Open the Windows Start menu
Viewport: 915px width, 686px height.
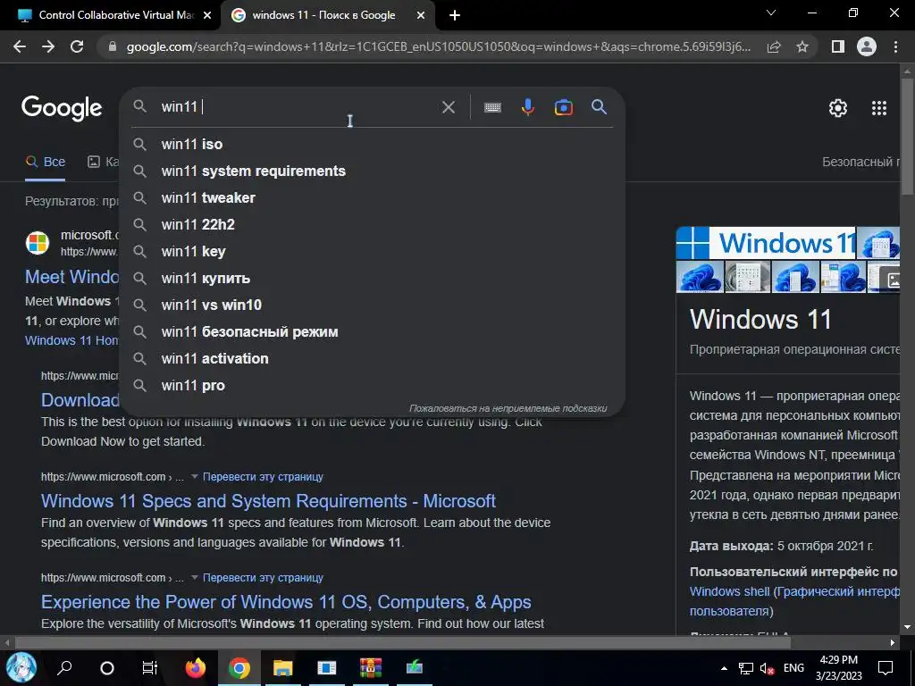21,667
